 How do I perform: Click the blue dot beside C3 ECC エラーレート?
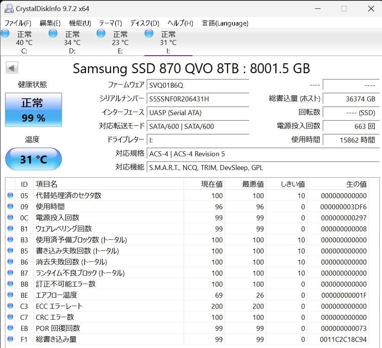coord(10,306)
